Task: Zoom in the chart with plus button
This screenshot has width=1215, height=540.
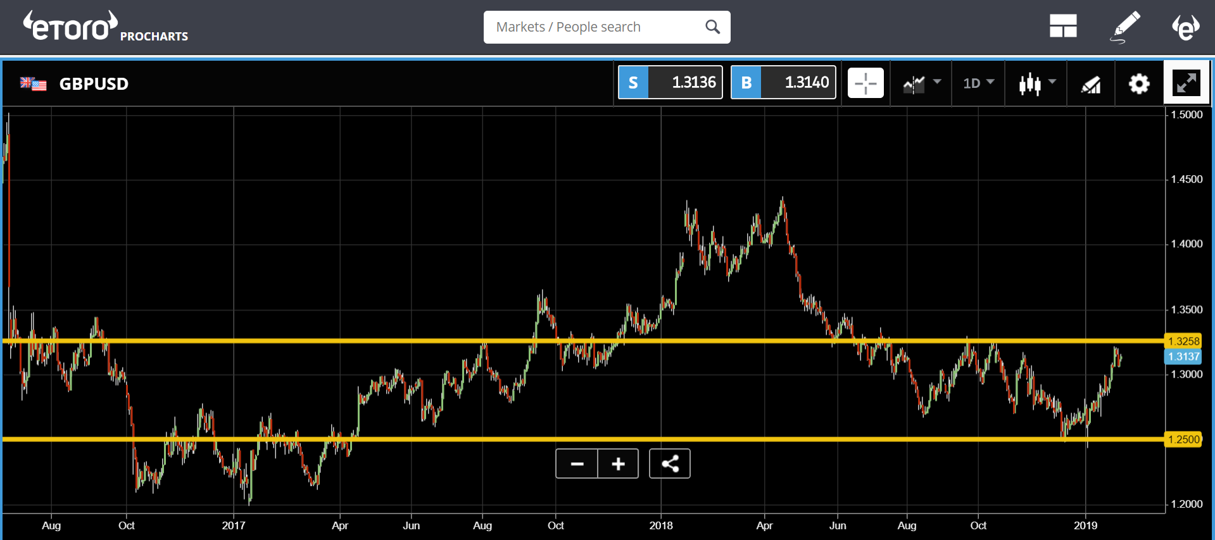Action: (x=618, y=464)
